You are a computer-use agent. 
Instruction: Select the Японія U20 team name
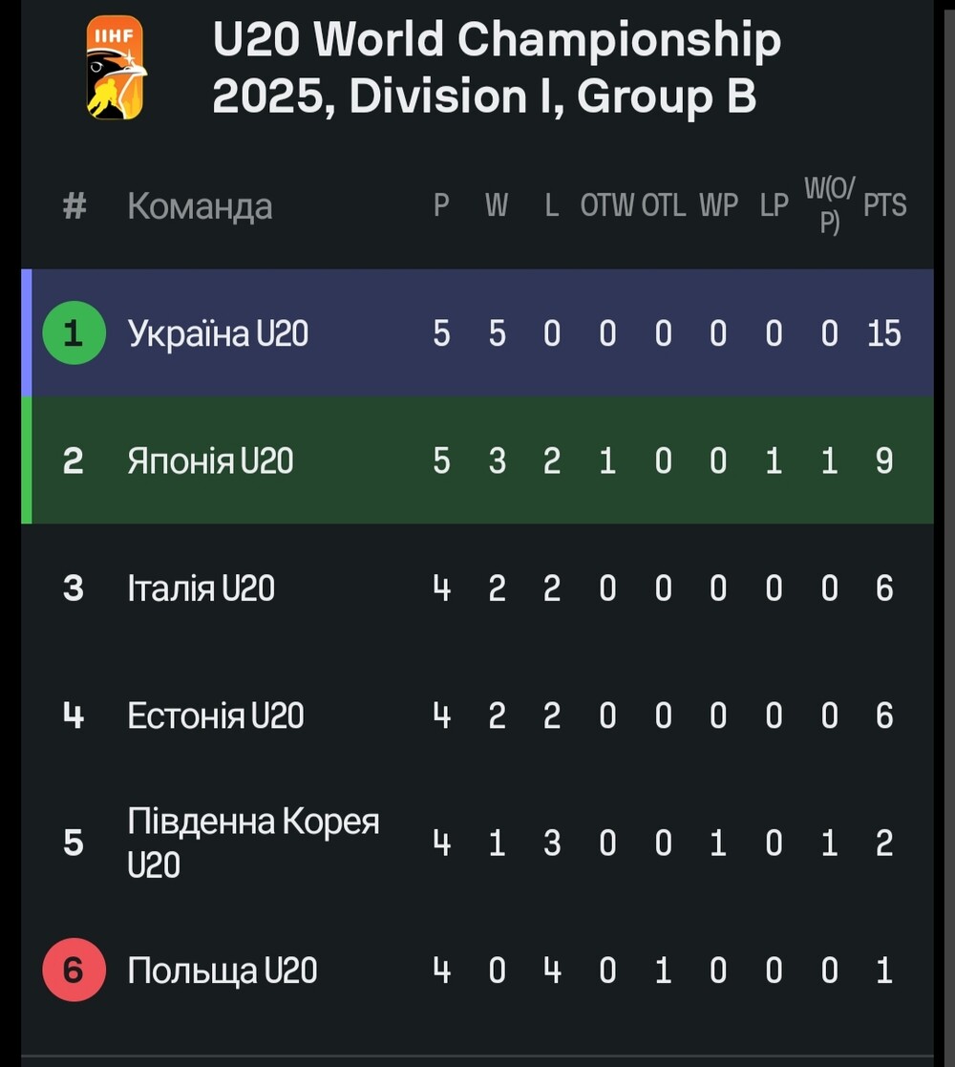pyautogui.click(x=210, y=460)
